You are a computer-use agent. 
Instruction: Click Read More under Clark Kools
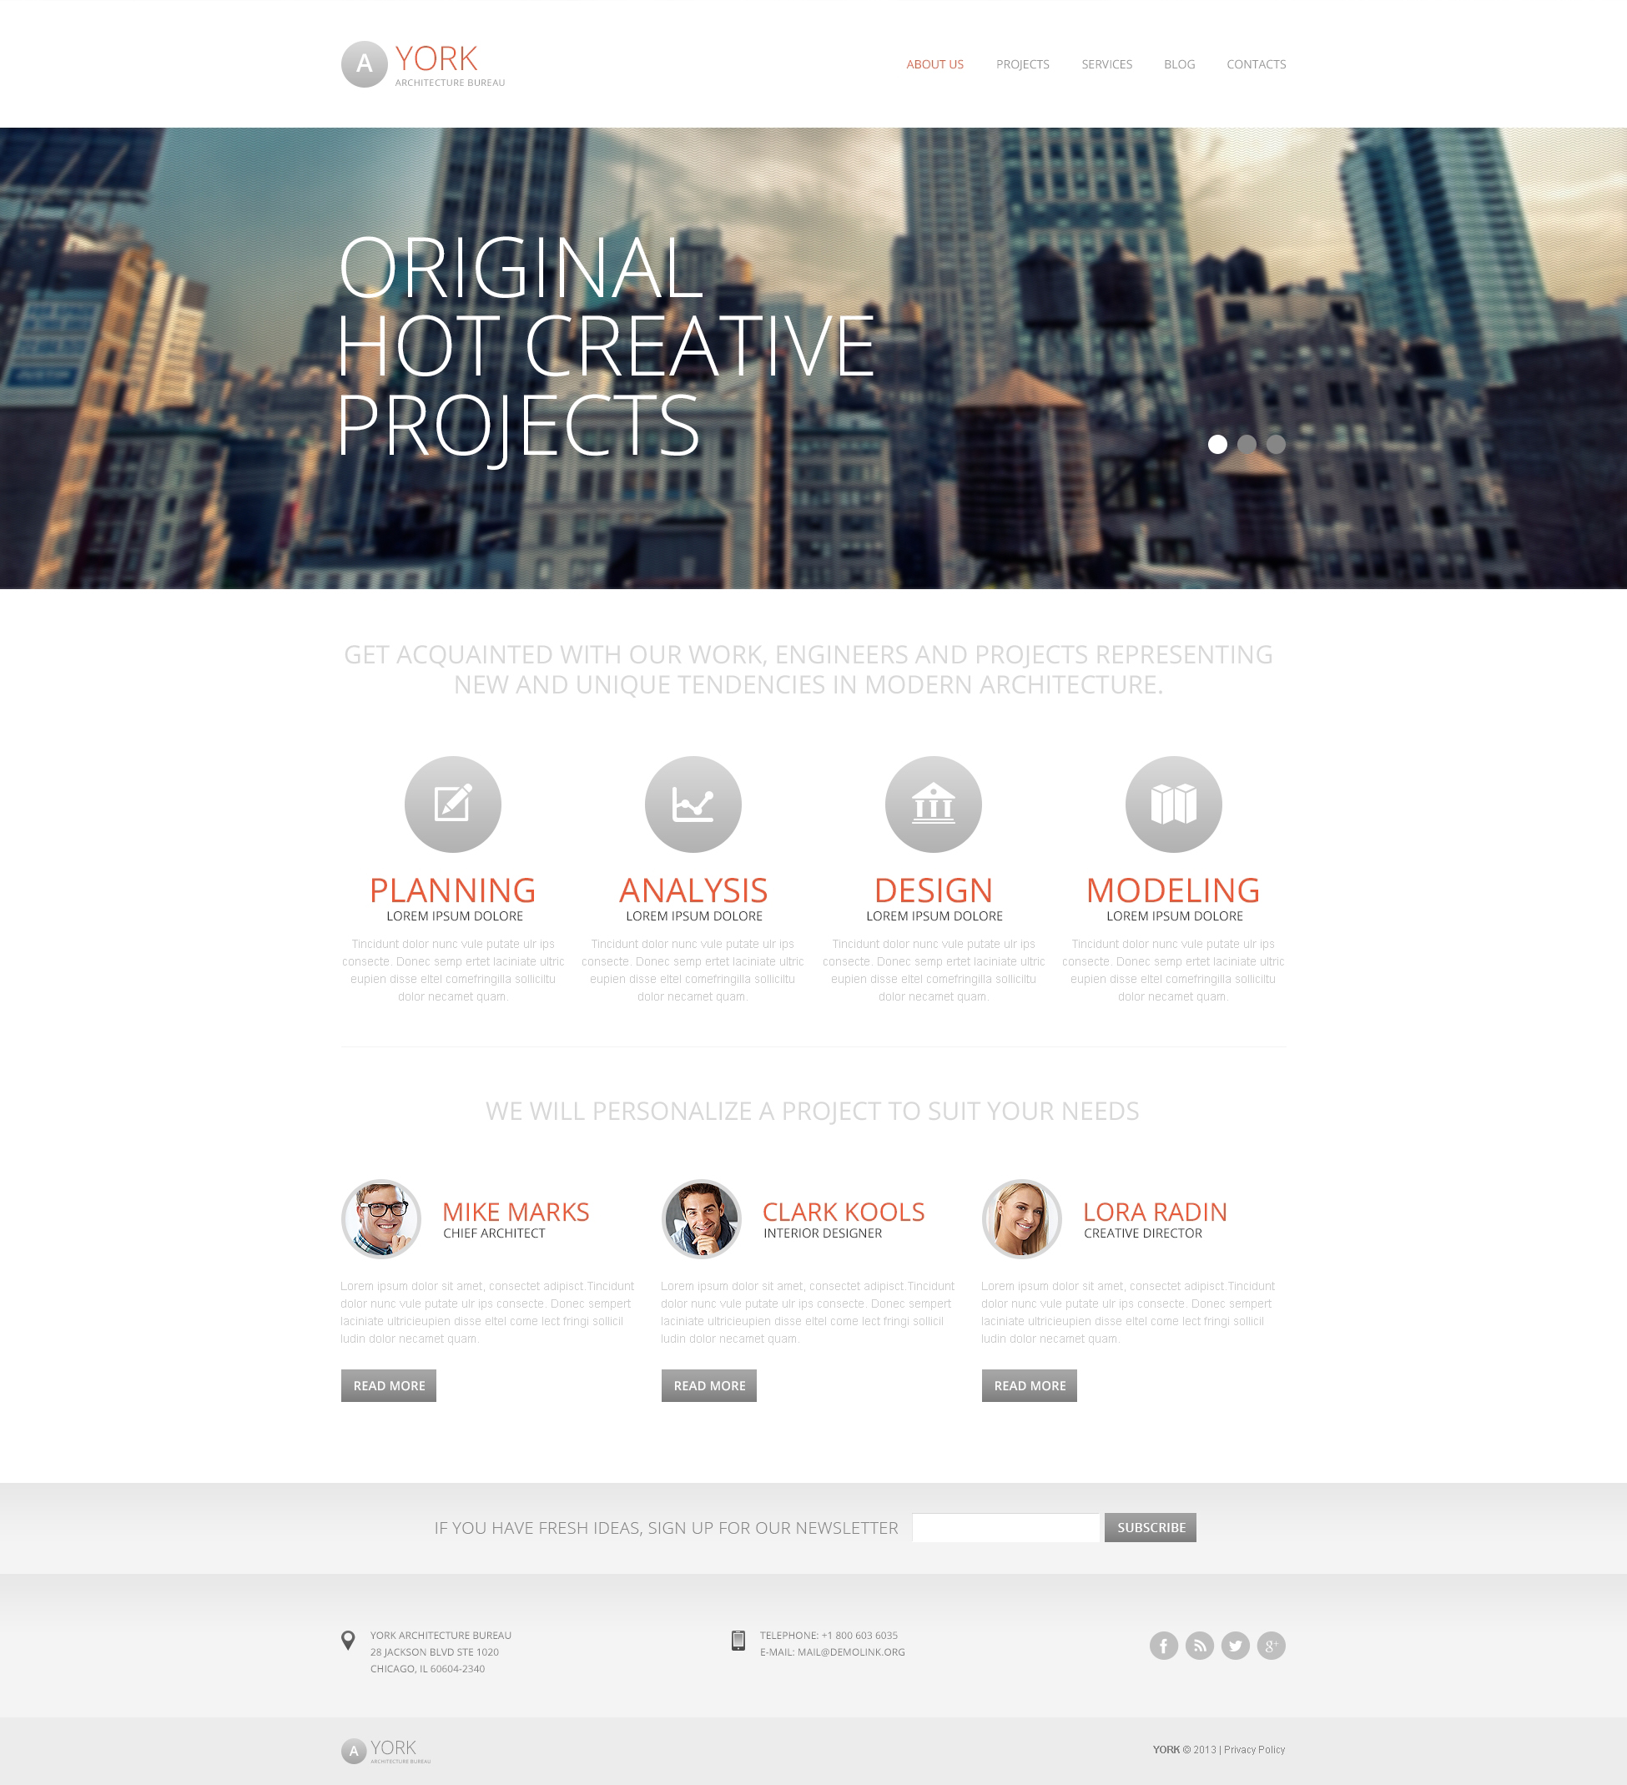point(707,1385)
